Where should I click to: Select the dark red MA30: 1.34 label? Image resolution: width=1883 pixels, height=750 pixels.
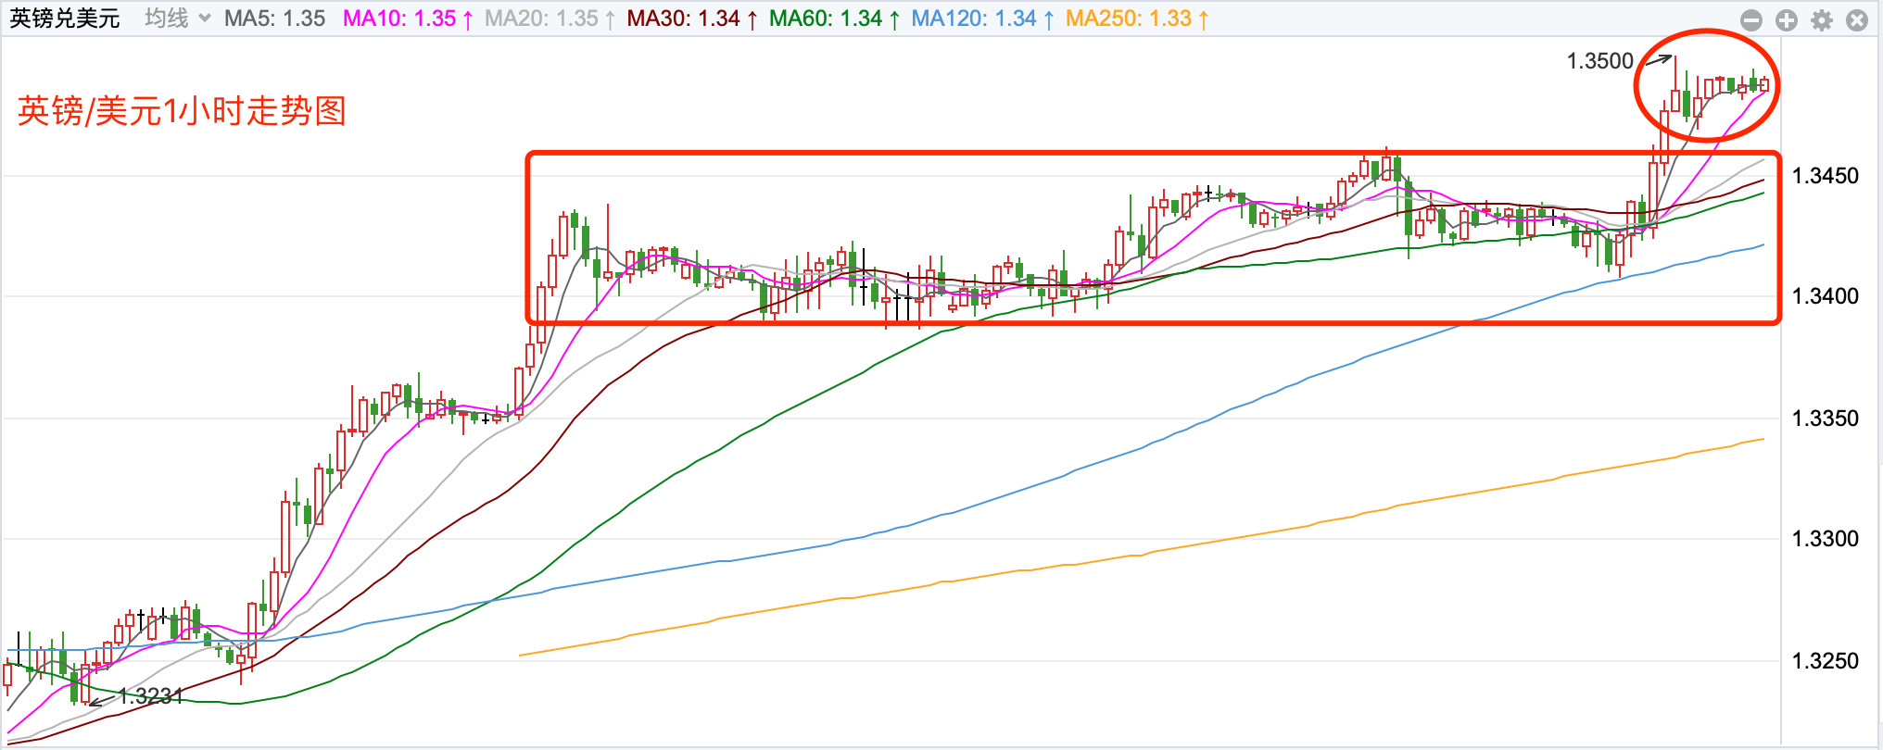coord(692,19)
